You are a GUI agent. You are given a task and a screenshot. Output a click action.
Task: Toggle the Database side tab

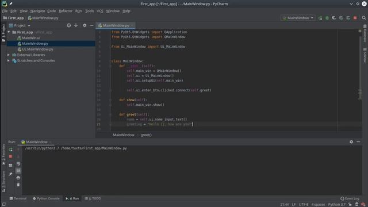click(x=365, y=33)
